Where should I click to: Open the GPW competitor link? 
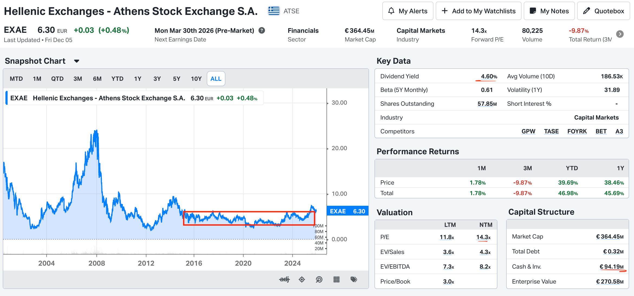click(x=528, y=131)
